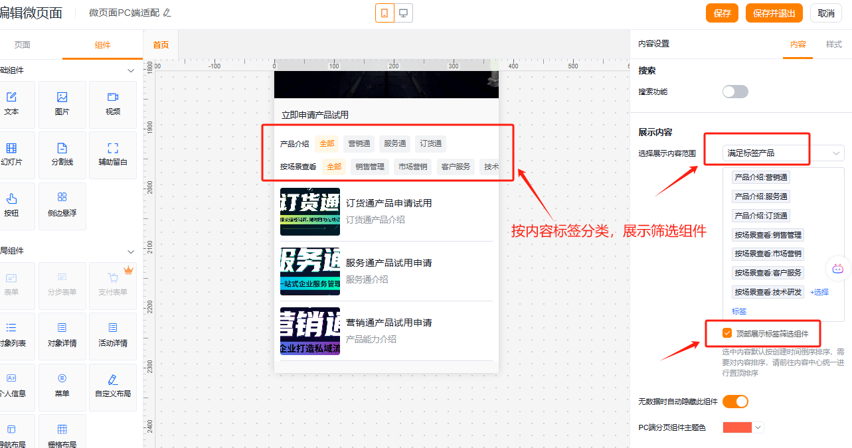Click the +选择 tag link

tap(819, 292)
